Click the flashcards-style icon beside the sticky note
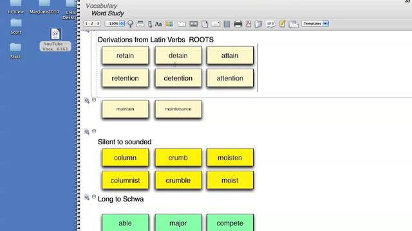 (270, 24)
